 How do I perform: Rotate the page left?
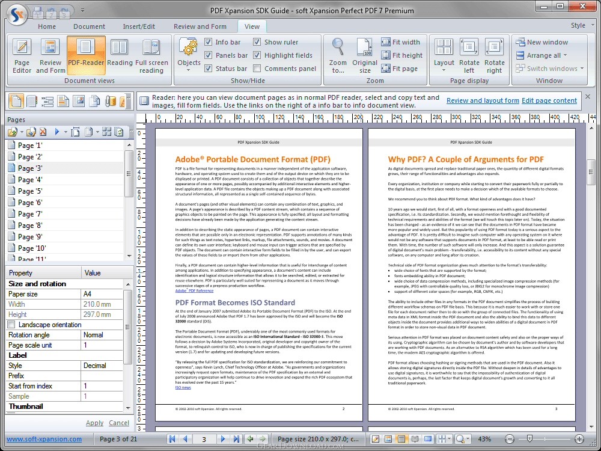point(469,56)
